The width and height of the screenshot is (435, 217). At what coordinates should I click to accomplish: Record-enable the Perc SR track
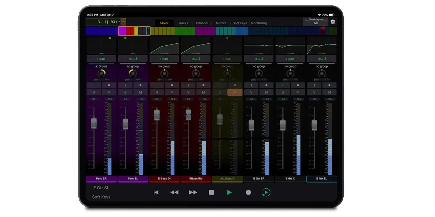point(109,85)
